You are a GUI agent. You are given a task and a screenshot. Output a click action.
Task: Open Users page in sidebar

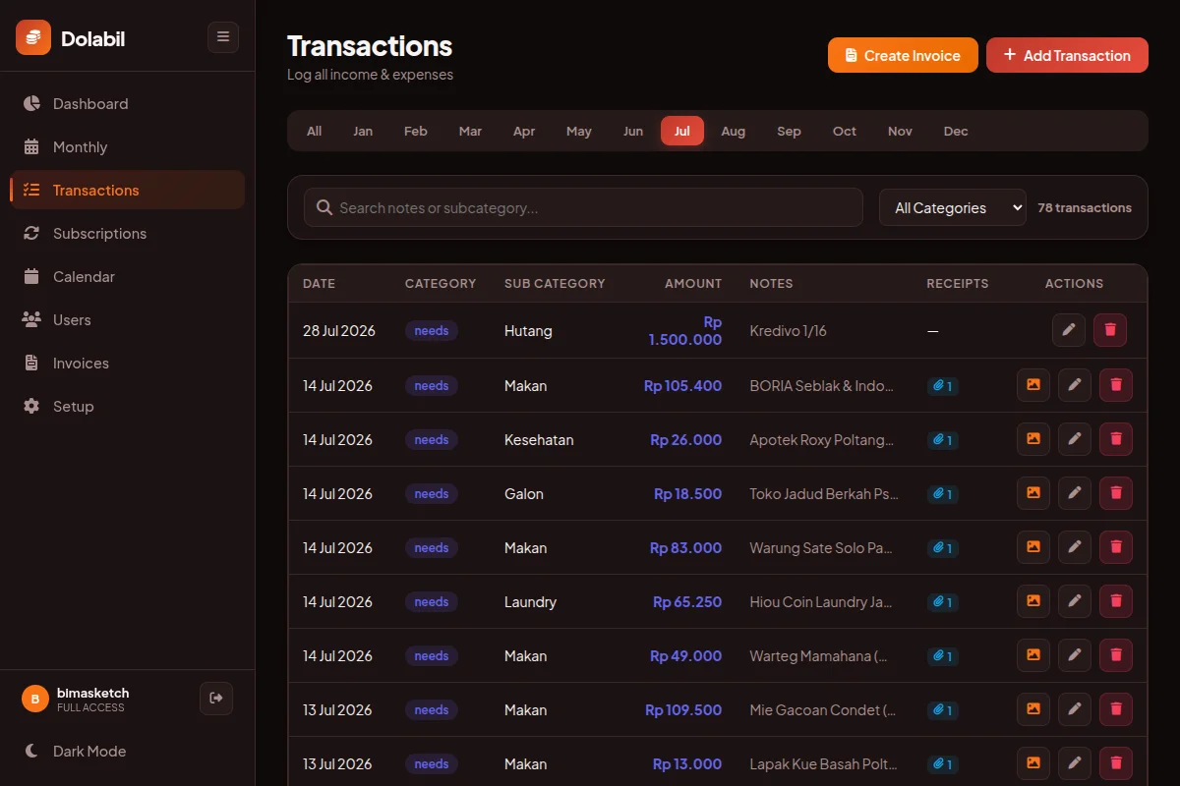[127, 320]
